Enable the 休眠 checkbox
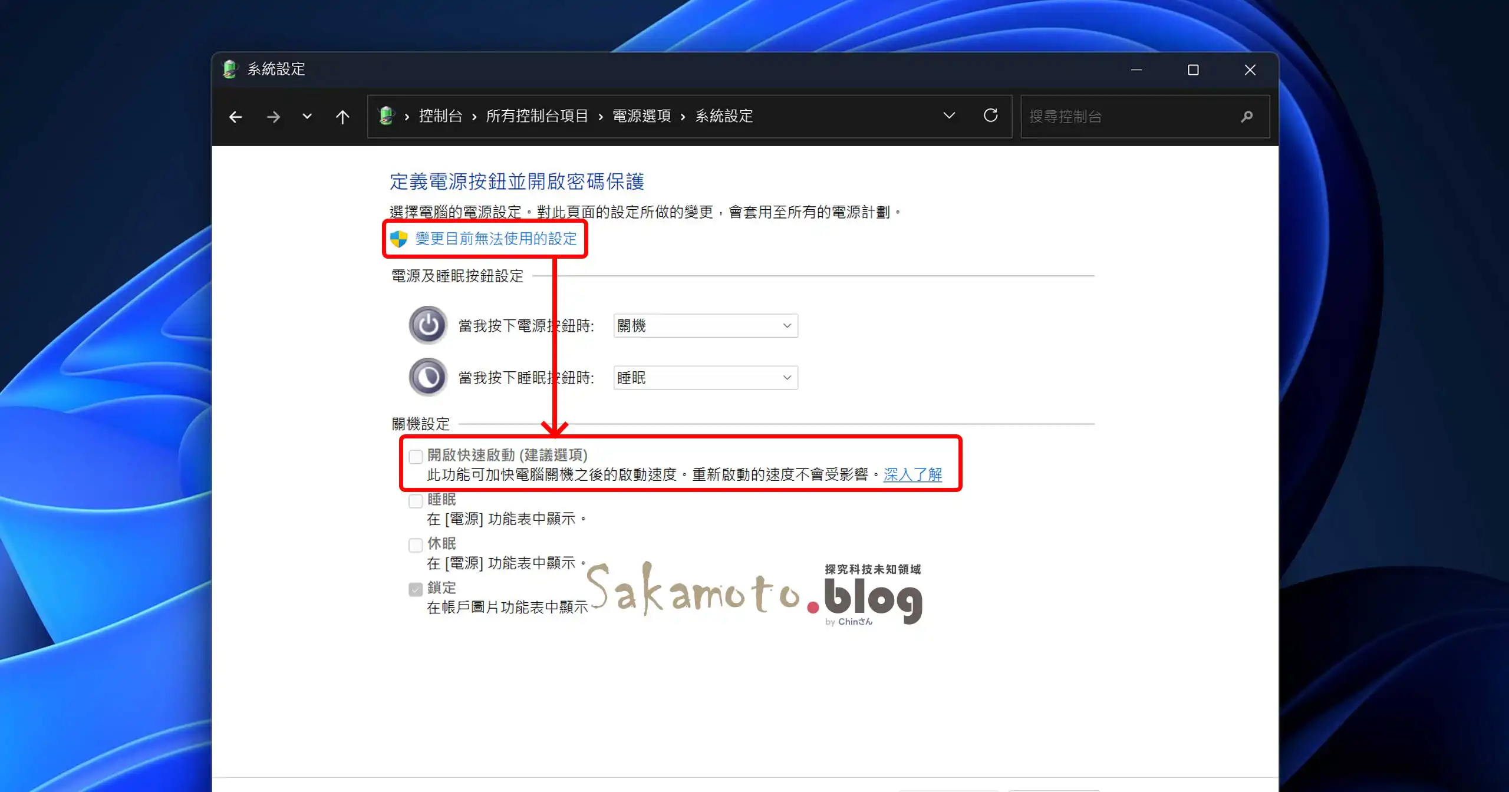Viewport: 1509px width, 792px height. (x=416, y=544)
